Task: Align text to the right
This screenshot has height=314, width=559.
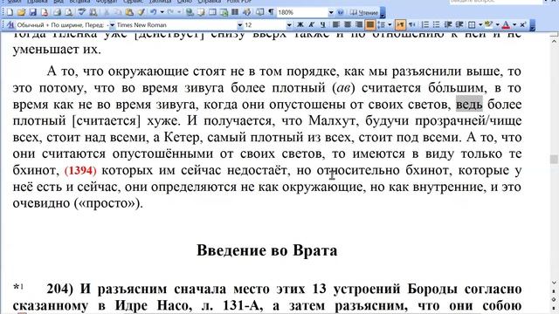Action: (x=359, y=24)
